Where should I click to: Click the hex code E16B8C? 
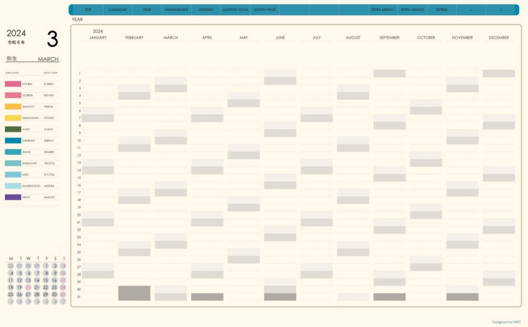tap(49, 84)
